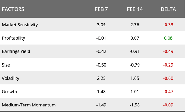
Task: Select the Market Sensitivity row label
Action: [x=20, y=25]
